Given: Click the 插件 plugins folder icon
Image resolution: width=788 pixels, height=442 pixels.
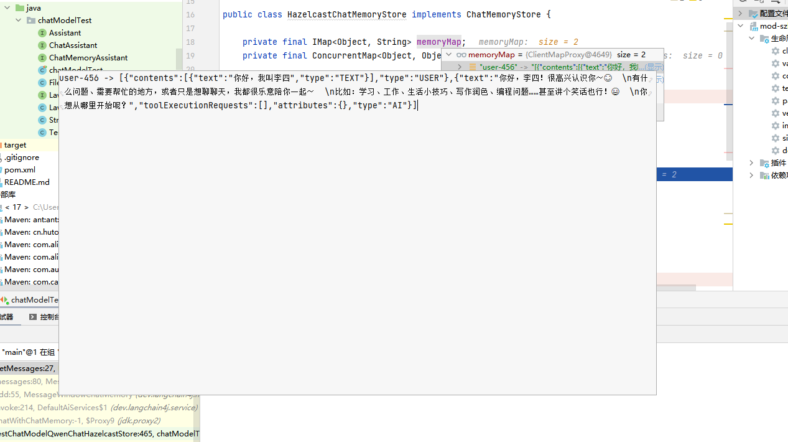Looking at the screenshot, I should click(764, 163).
